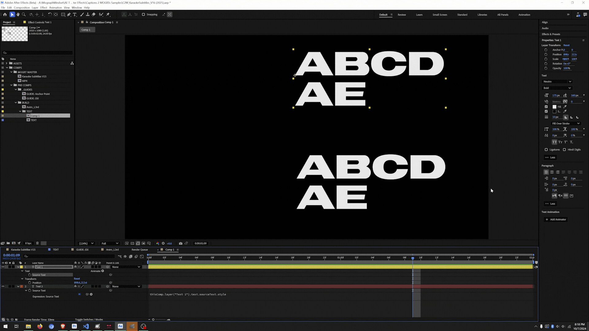
Task: Select the Zoom tool
Action: click(24, 14)
